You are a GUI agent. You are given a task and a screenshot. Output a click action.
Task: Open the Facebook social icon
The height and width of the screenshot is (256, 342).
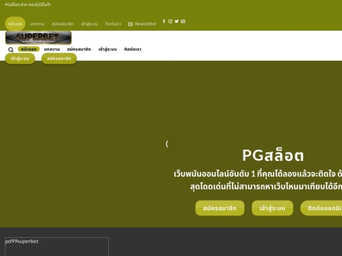point(164,21)
